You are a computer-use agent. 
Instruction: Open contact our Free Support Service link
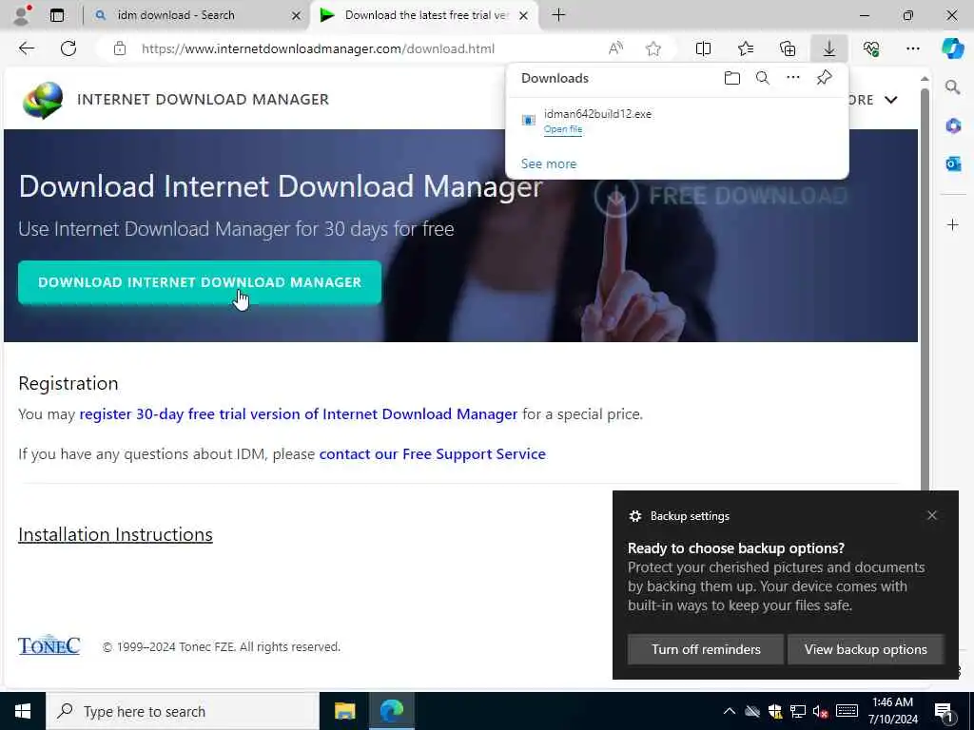433,453
